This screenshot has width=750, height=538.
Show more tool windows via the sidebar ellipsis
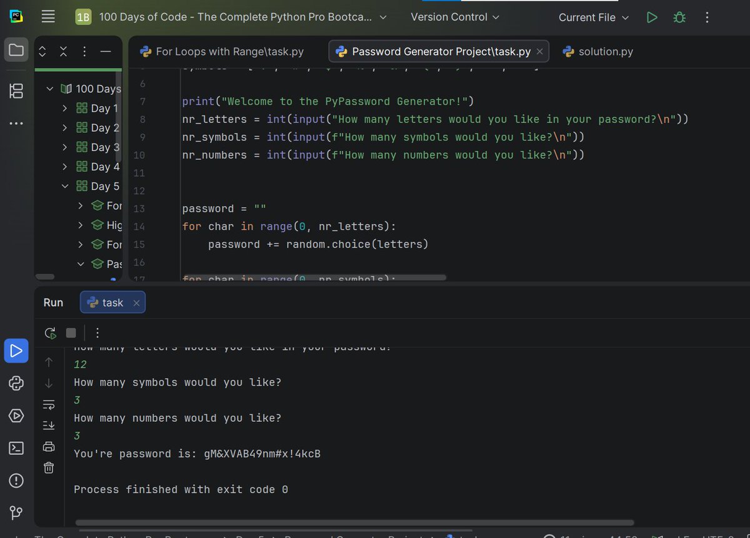click(16, 123)
